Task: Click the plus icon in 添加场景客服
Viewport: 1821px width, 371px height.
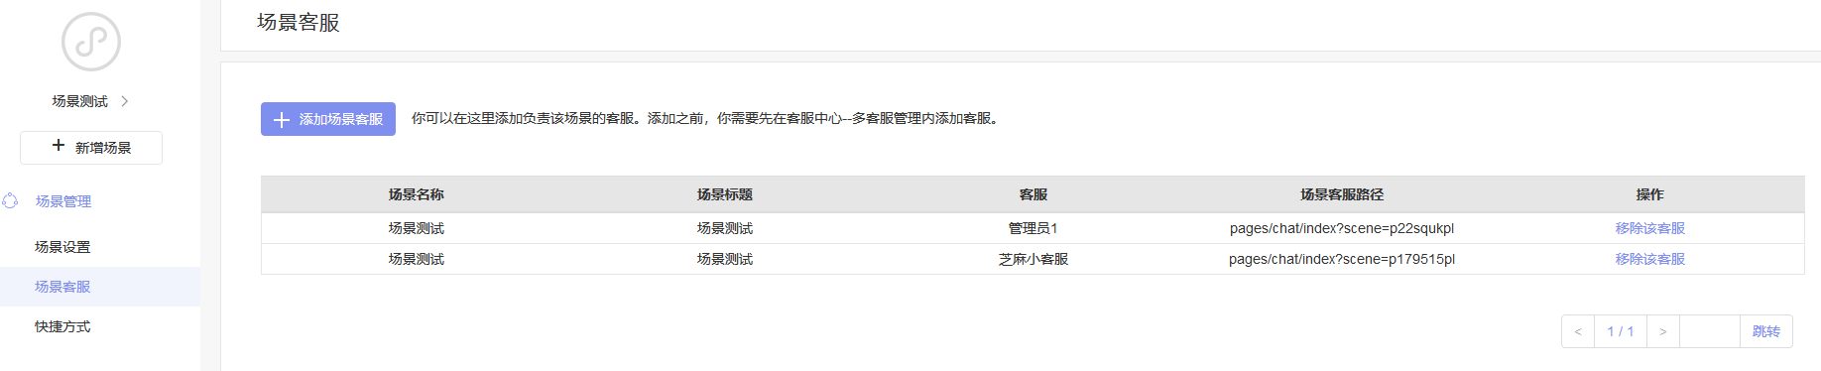Action: coord(282,119)
